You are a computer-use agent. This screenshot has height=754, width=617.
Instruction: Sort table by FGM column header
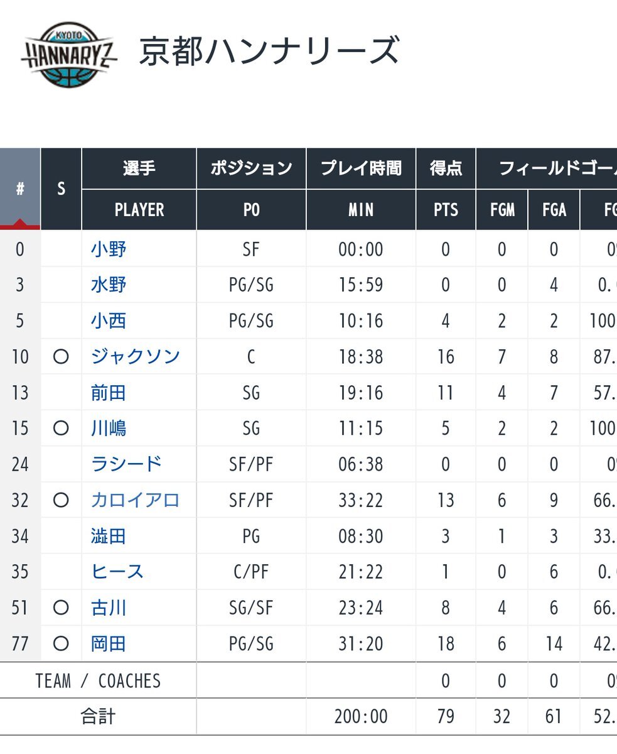(x=502, y=210)
